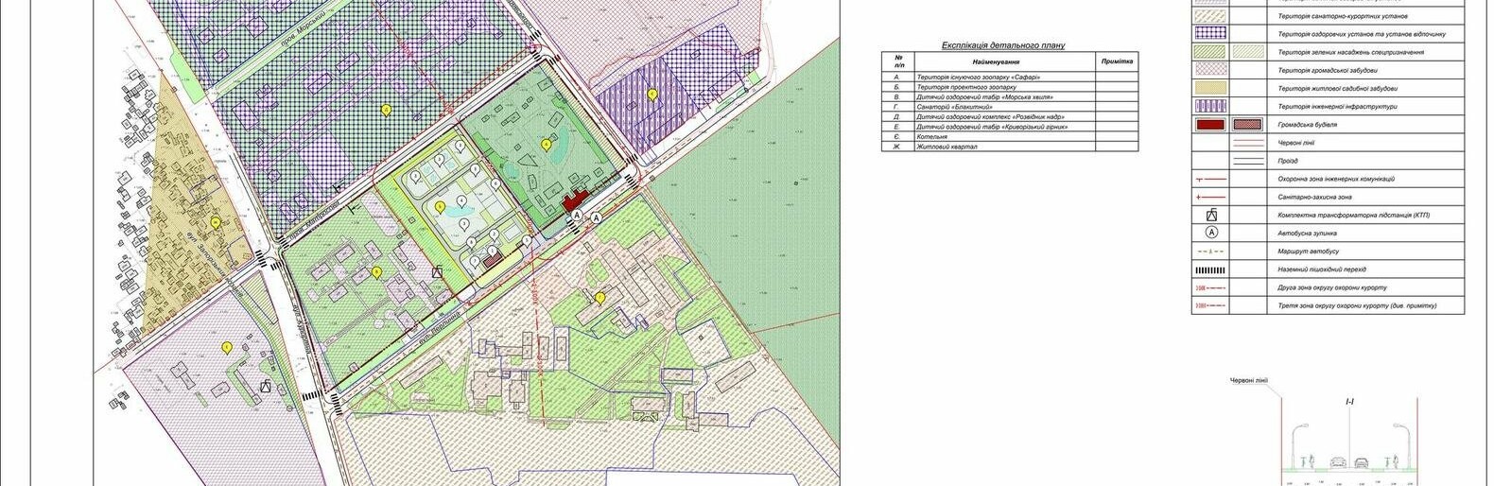Screen dimensions: 1494x486
Task: Click the 'Примітка' column header
Action: (x=1116, y=61)
